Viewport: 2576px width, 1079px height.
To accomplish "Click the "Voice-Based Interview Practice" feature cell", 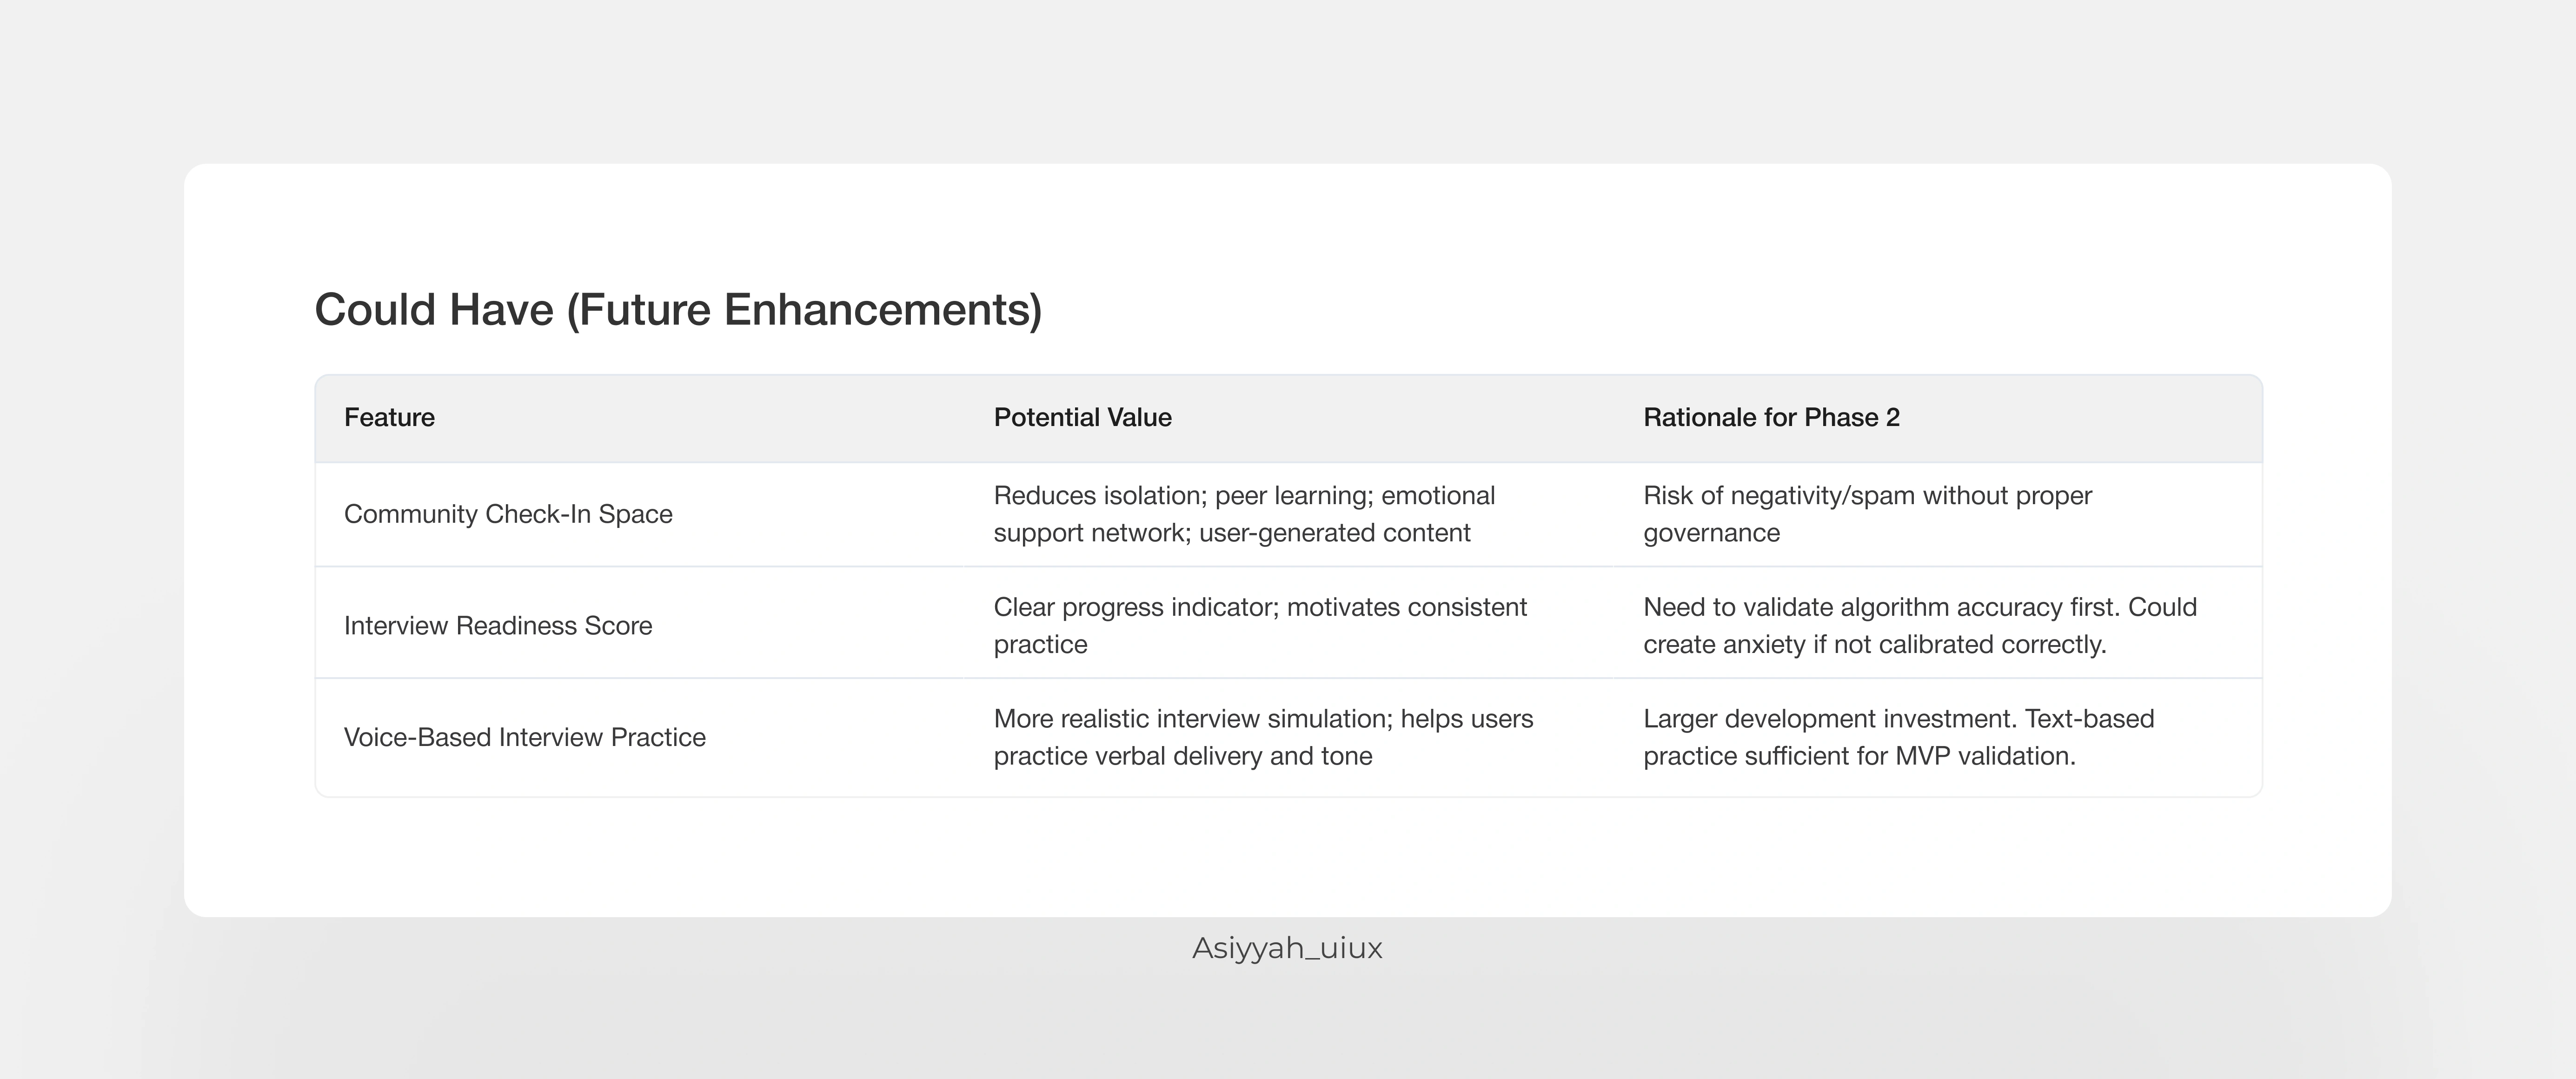I will (524, 738).
